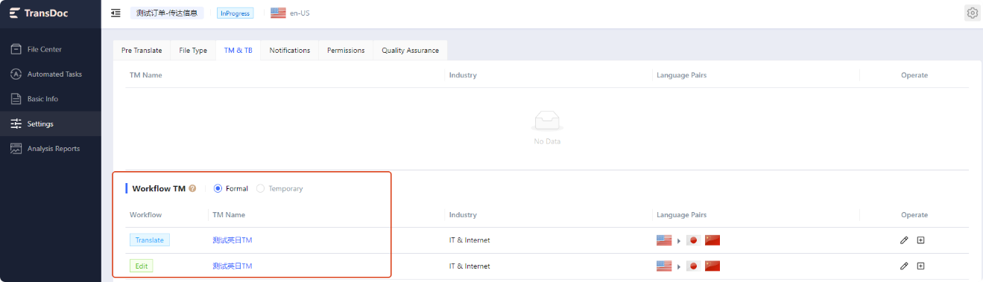Click the en-US language label
This screenshot has width=983, height=282.
point(300,13)
